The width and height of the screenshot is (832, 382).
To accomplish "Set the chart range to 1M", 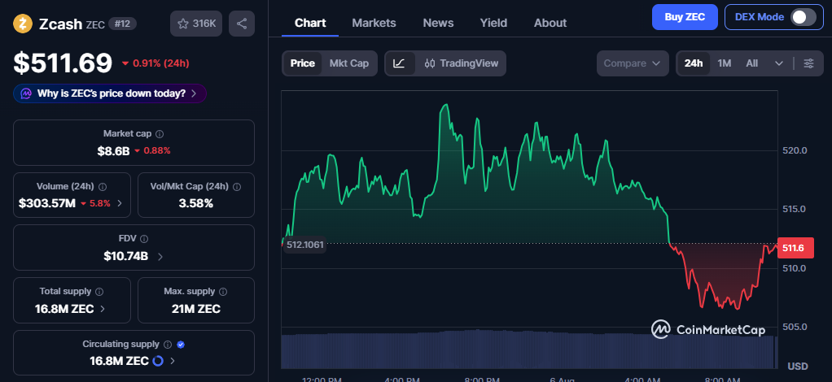I will coord(725,63).
